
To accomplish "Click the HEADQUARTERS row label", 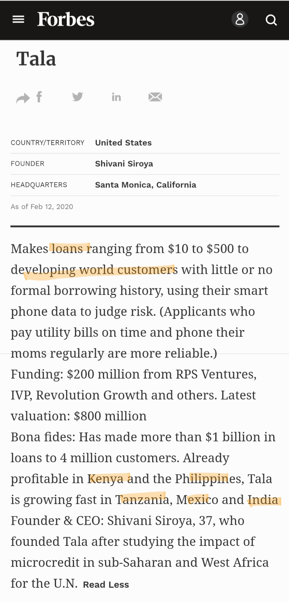I will click(39, 185).
